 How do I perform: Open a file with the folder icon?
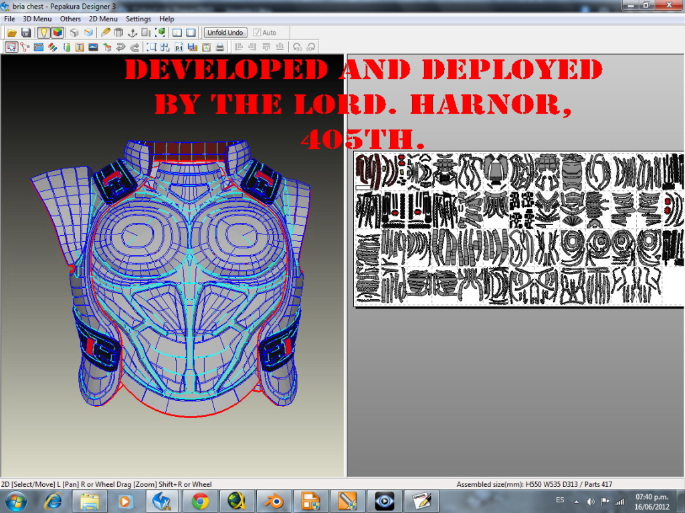(x=12, y=33)
